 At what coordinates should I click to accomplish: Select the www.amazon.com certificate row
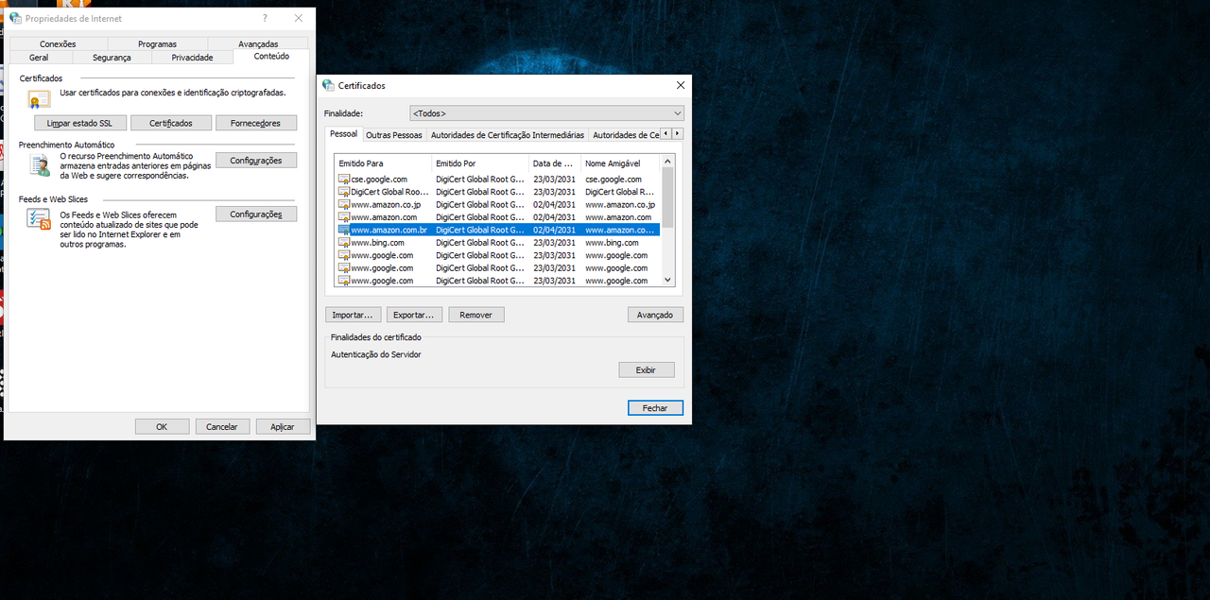click(x=498, y=217)
